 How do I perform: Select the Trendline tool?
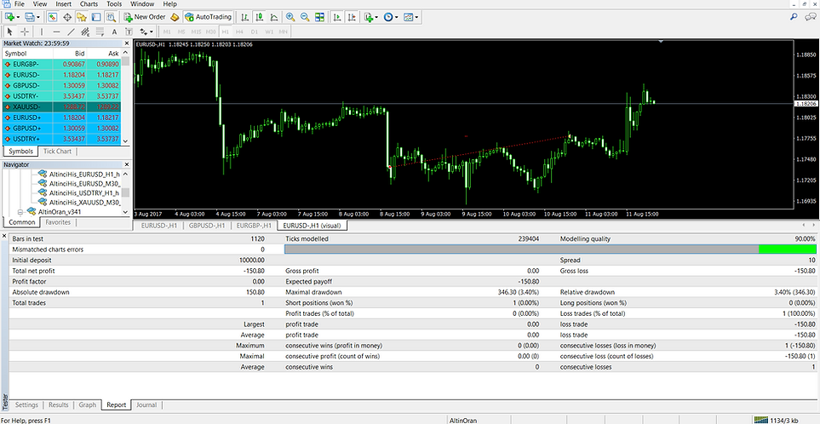point(71,32)
